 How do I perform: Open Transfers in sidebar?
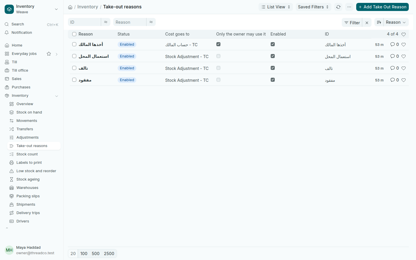click(34, 129)
